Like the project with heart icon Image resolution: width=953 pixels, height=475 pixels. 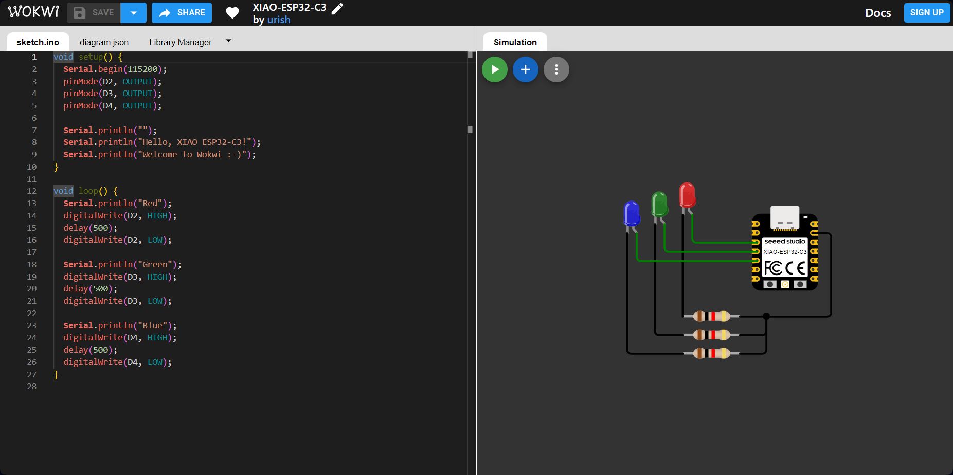(x=232, y=13)
